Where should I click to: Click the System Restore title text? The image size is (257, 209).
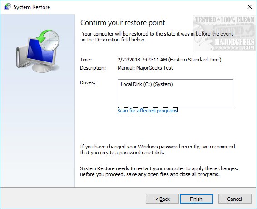32,7
